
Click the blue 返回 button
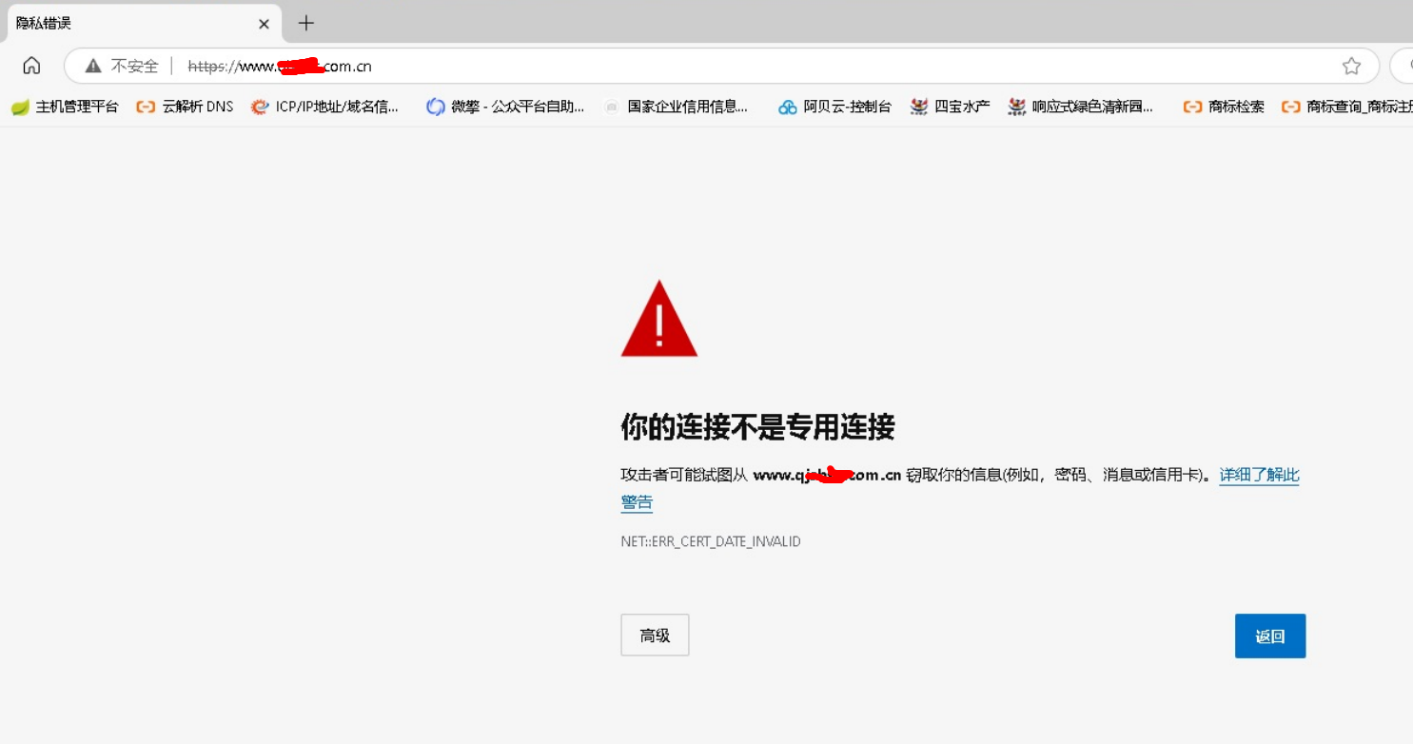[x=1269, y=636]
